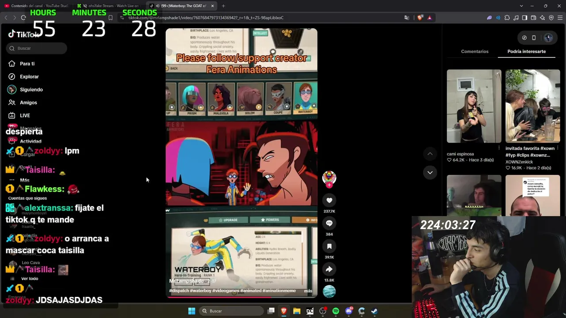
Task: Open File Explorer from the taskbar
Action: [297, 311]
